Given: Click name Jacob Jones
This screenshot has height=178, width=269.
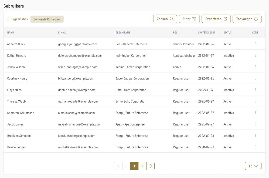Looking at the screenshot, I should (x=15, y=124).
